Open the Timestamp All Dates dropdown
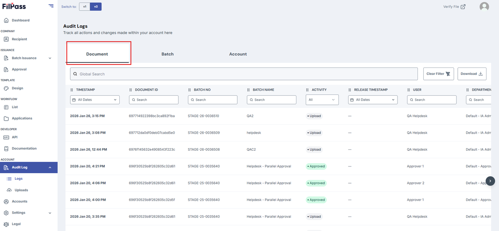Image resolution: width=499 pixels, height=231 pixels. click(x=95, y=100)
